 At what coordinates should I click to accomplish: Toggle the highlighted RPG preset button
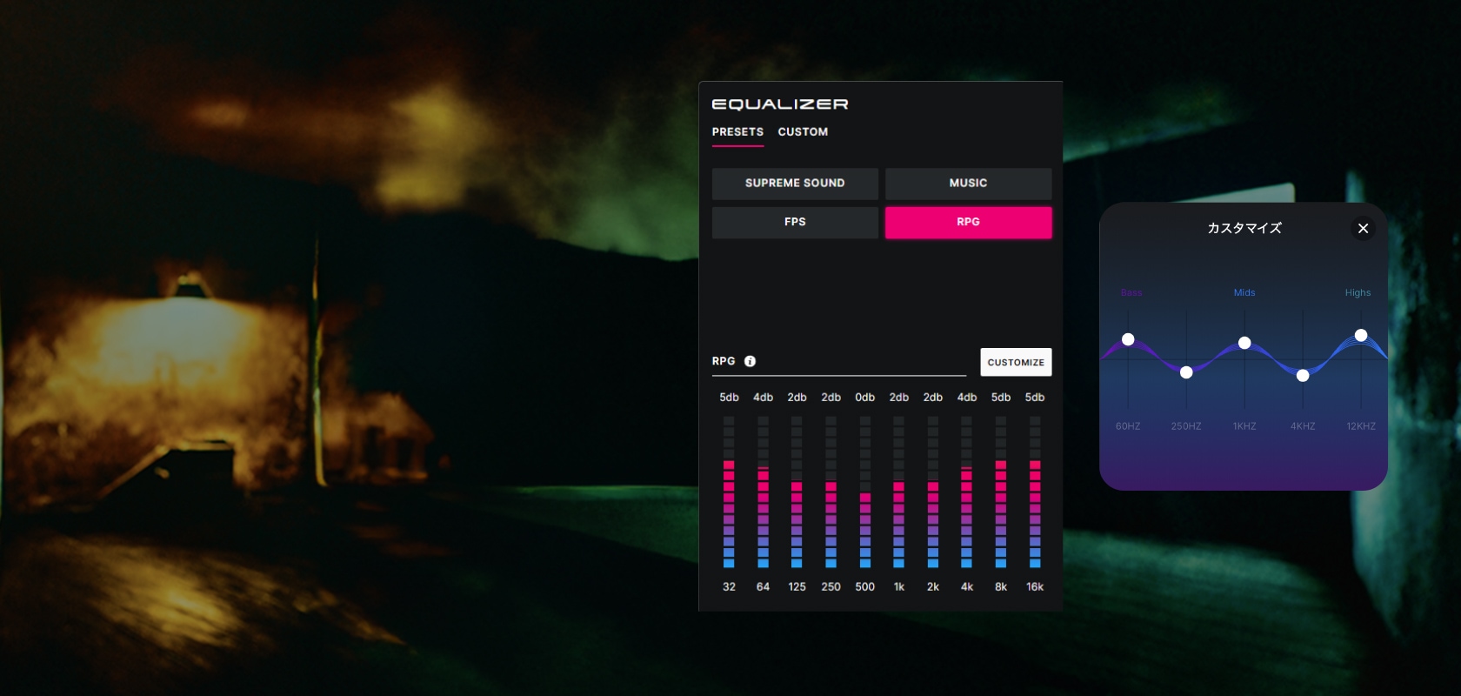click(968, 223)
